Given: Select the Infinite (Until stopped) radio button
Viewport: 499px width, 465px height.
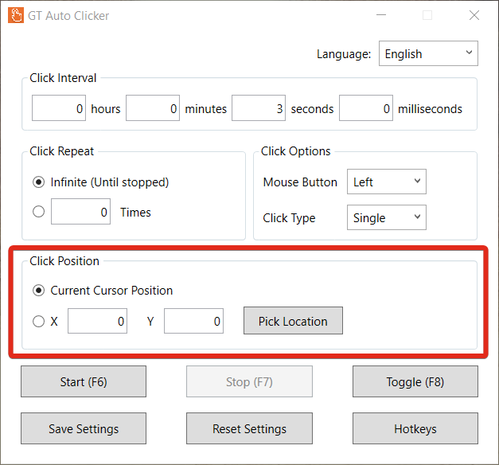Looking at the screenshot, I should coord(38,182).
